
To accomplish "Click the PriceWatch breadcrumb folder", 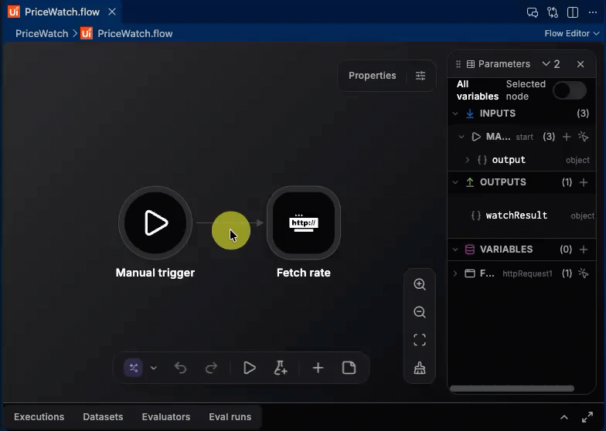I will point(42,34).
